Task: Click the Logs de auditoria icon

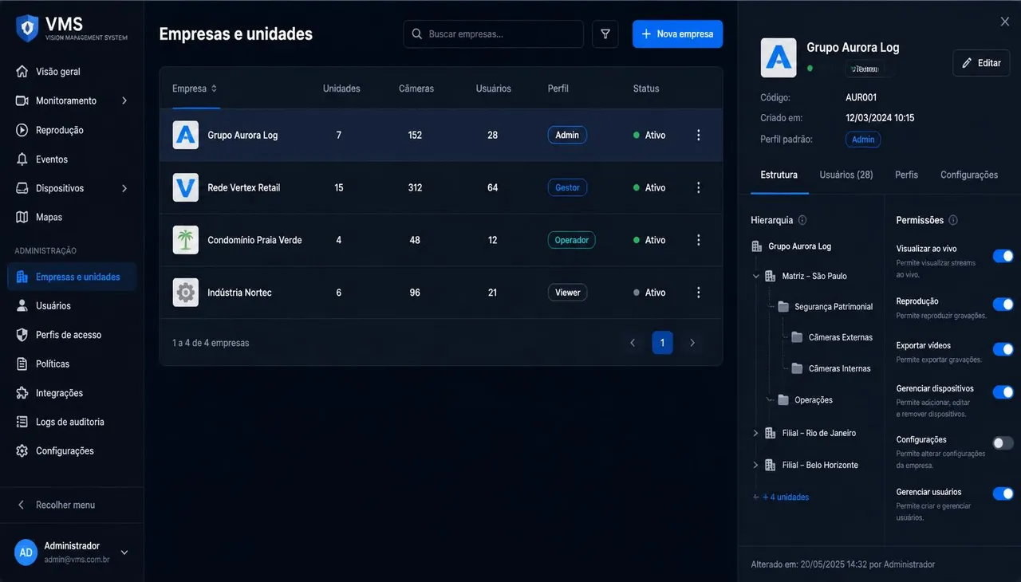Action: tap(22, 422)
